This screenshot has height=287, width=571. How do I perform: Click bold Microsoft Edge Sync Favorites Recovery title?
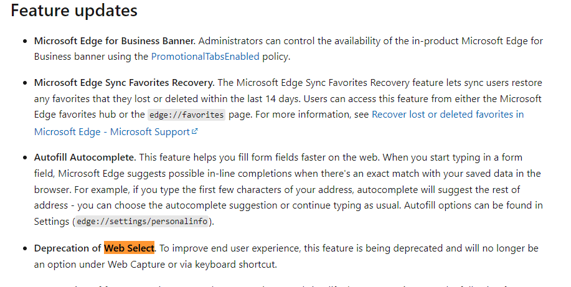click(124, 82)
